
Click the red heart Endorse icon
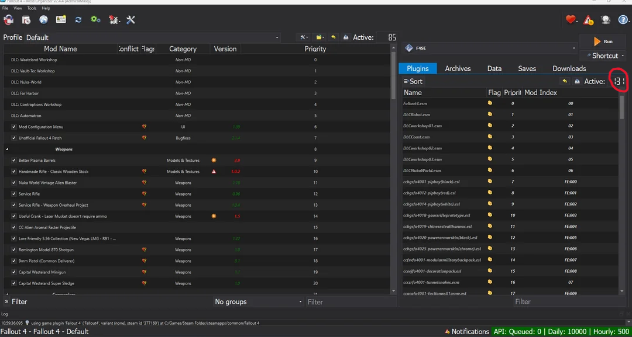[x=571, y=19]
